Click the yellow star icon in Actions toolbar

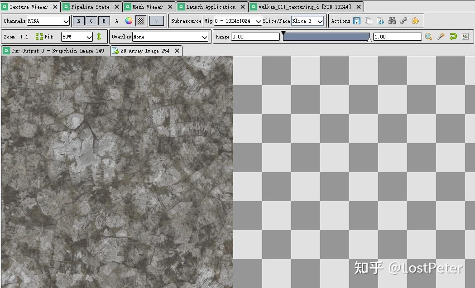416,21
